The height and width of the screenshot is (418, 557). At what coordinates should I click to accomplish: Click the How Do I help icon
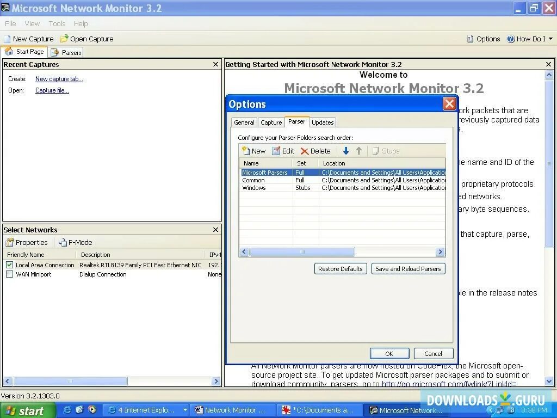(511, 39)
